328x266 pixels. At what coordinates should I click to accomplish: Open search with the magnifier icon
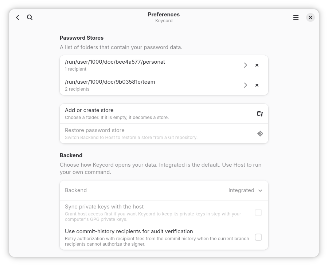(30, 17)
